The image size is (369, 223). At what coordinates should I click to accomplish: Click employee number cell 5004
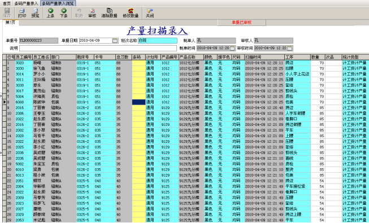[x=24, y=97]
